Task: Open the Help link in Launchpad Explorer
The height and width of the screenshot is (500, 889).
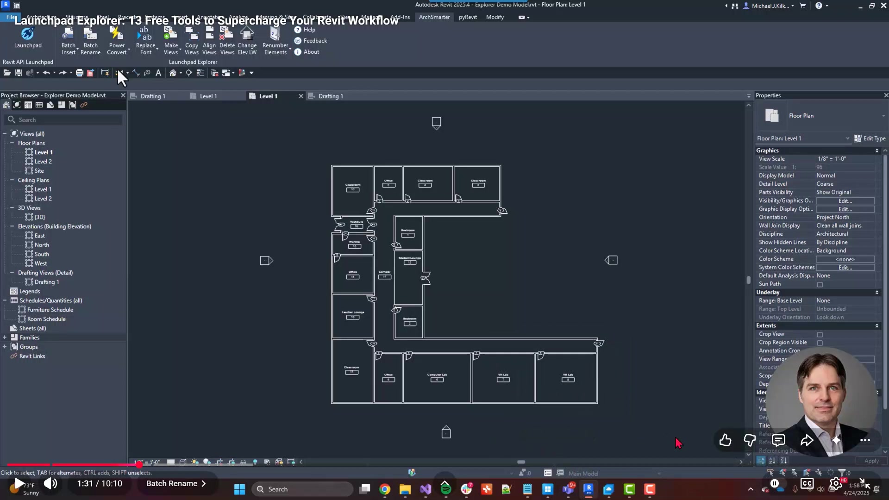Action: [305, 30]
